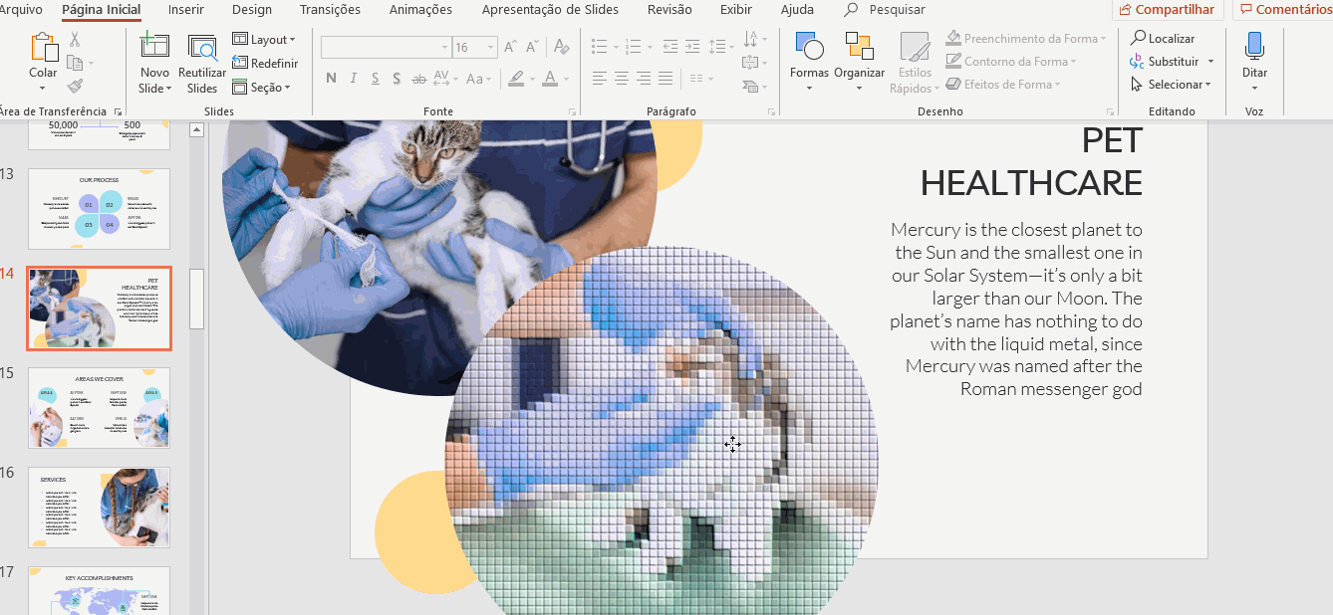This screenshot has height=615, width=1333.
Task: Decrease font size with the smaller A
Action: [x=534, y=47]
